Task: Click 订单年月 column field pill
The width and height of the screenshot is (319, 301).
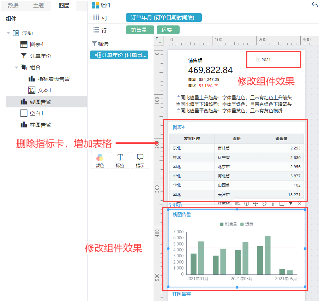Action: coord(164,18)
